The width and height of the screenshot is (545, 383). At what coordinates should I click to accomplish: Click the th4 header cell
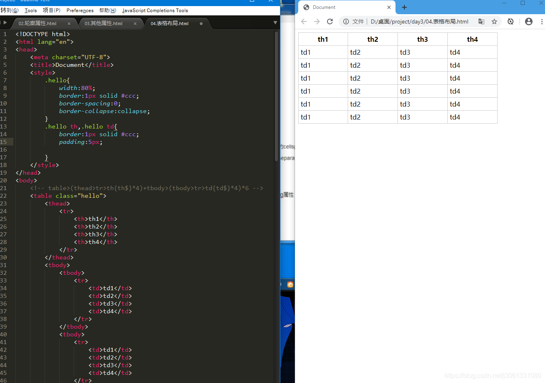tap(472, 39)
